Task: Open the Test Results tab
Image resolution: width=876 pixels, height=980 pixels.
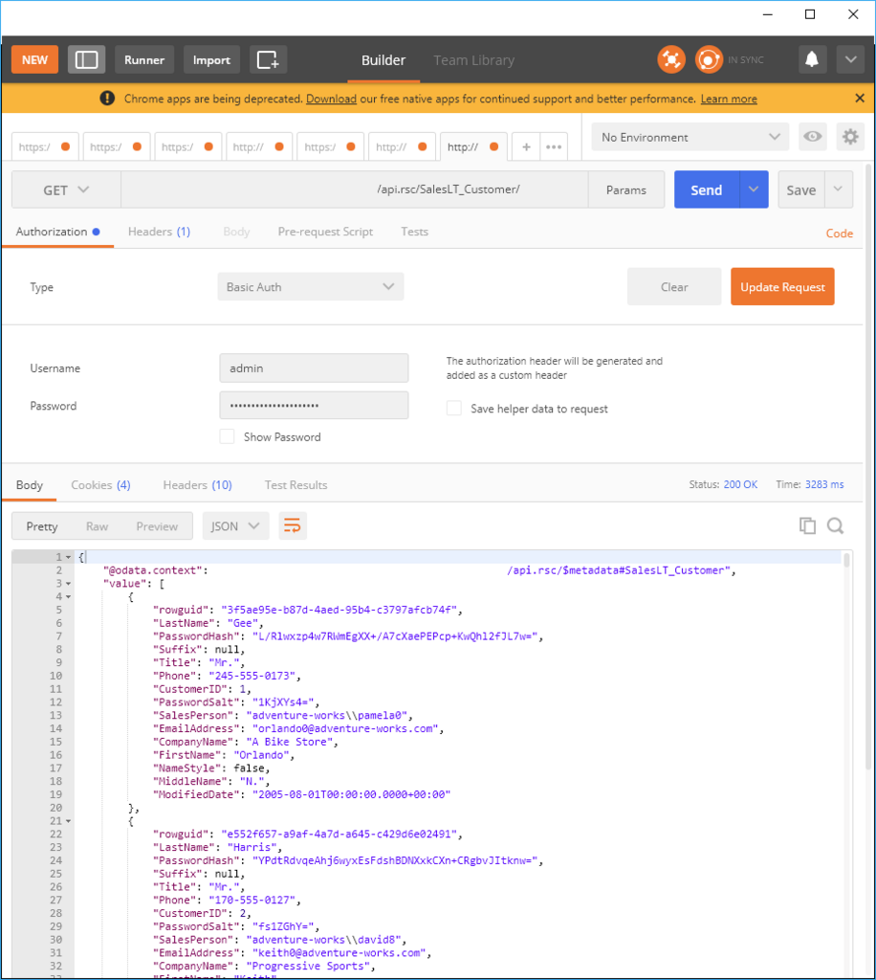Action: pyautogui.click(x=296, y=485)
